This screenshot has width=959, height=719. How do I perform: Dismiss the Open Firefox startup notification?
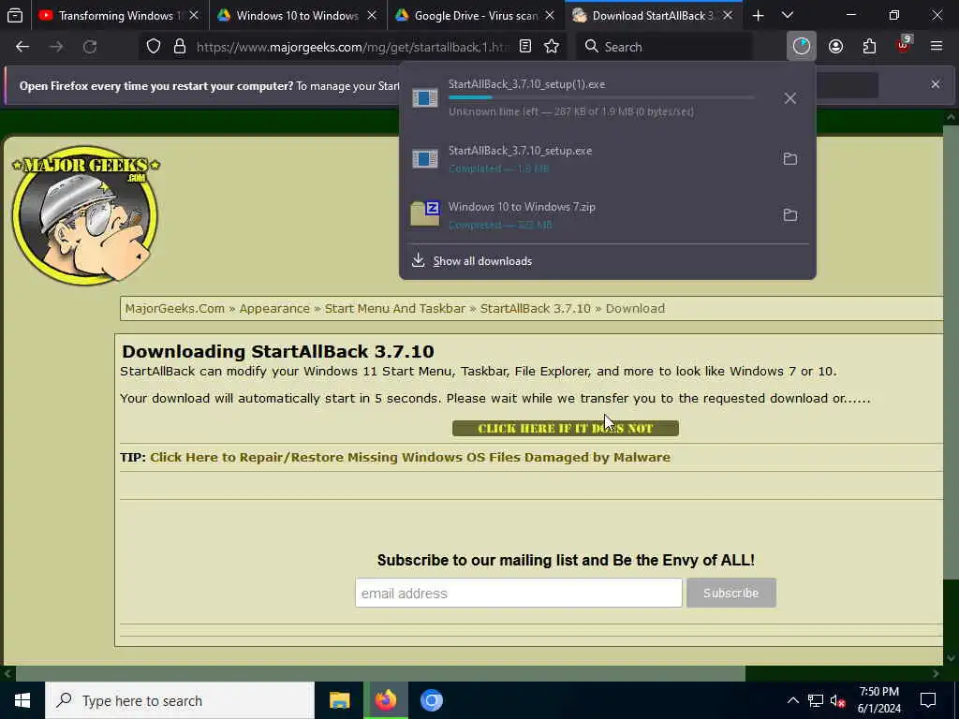(936, 84)
